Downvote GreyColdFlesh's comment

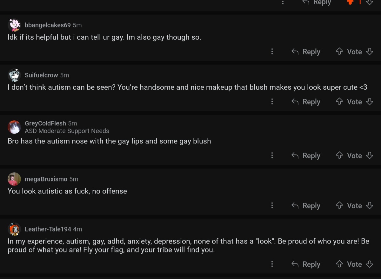(369, 155)
